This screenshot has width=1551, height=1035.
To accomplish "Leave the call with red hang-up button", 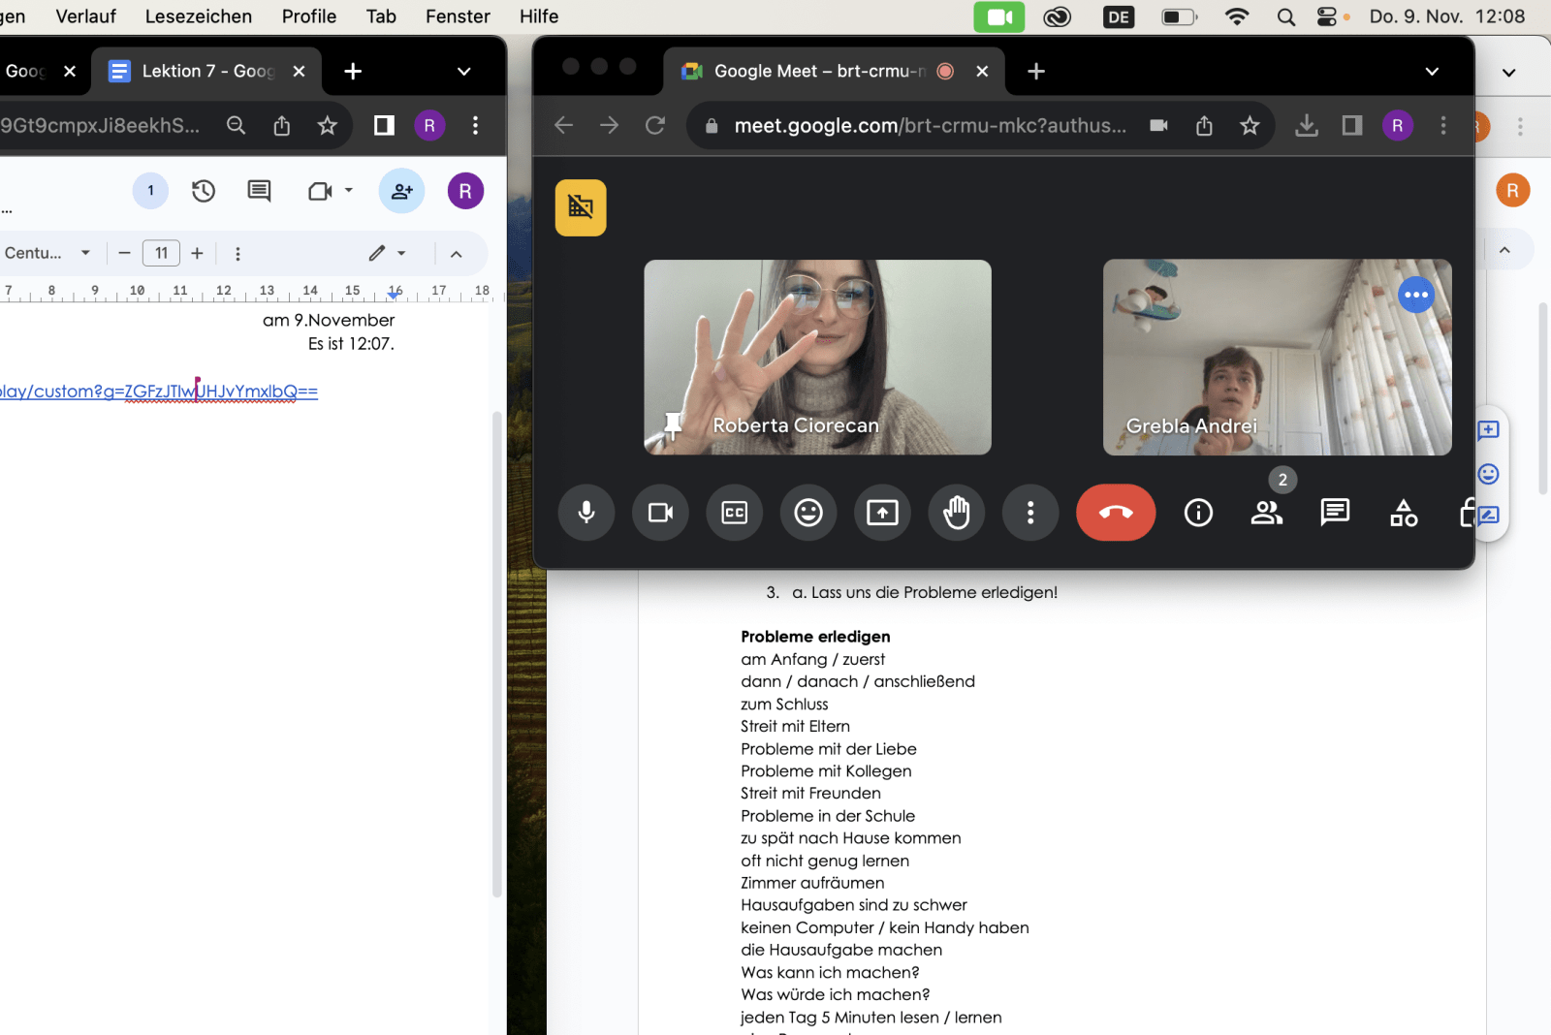I will pyautogui.click(x=1116, y=512).
